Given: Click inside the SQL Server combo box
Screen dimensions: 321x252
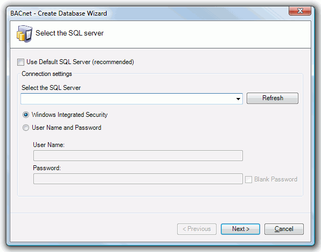Looking at the screenshot, I should [131, 99].
